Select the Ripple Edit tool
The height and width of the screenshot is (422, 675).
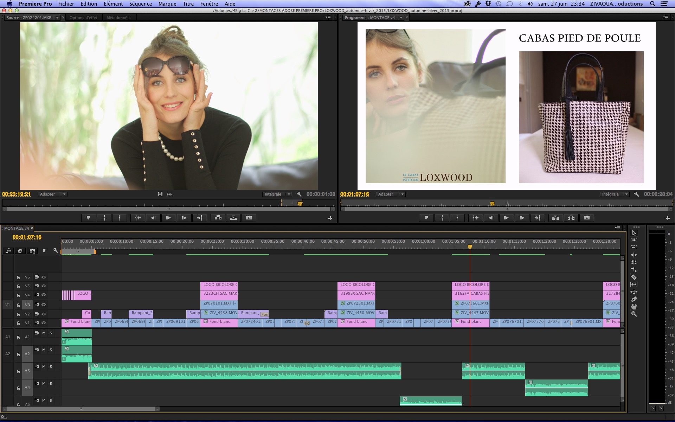click(x=634, y=255)
